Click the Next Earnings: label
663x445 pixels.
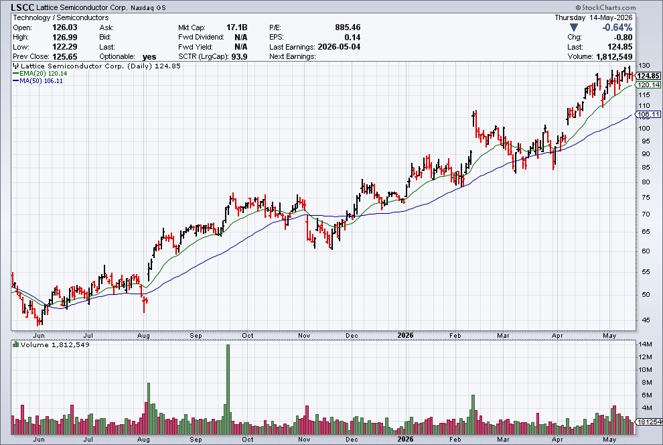point(293,57)
